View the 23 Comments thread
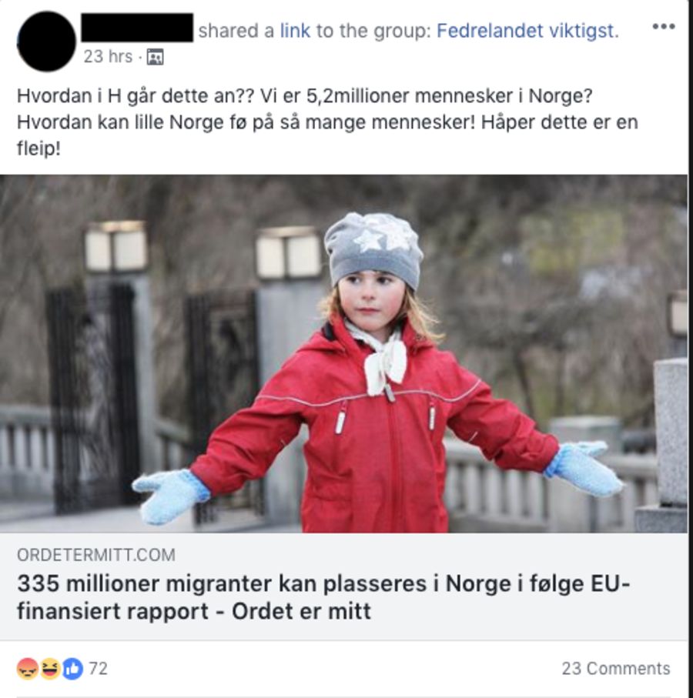The width and height of the screenshot is (693, 698). [x=615, y=668]
